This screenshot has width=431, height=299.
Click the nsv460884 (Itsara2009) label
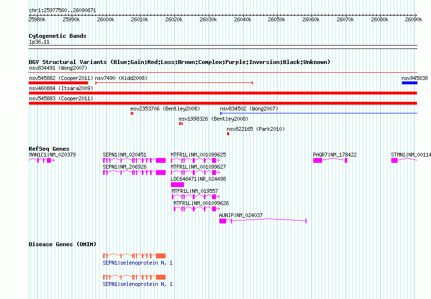(61, 88)
